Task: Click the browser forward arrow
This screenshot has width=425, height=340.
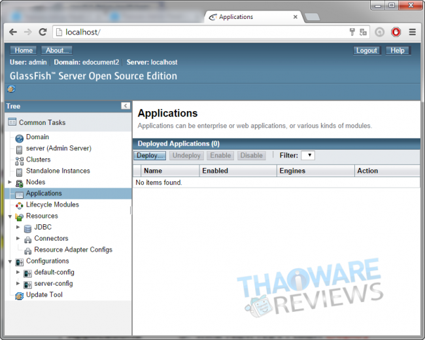Action: tap(27, 32)
